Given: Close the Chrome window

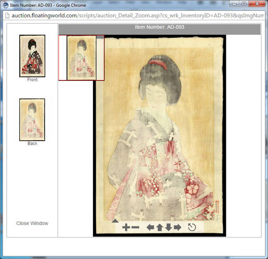Looking at the screenshot, I should [x=257, y=4].
